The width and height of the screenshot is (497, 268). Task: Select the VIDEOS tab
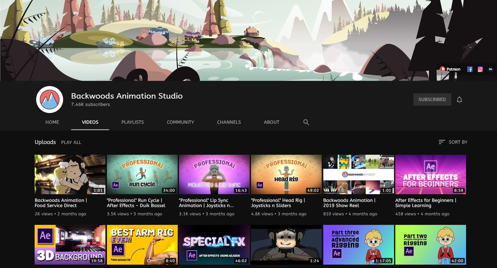(90, 122)
